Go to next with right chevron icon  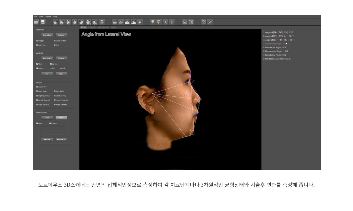click(172, 22)
